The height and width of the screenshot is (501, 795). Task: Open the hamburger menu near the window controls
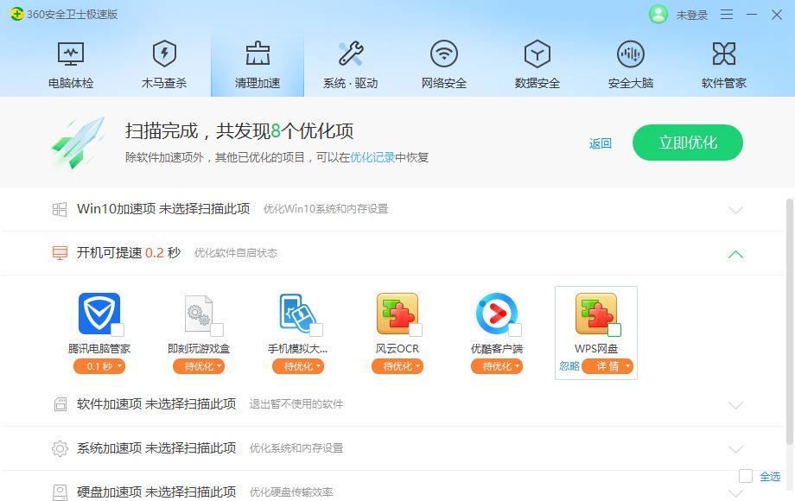[728, 15]
